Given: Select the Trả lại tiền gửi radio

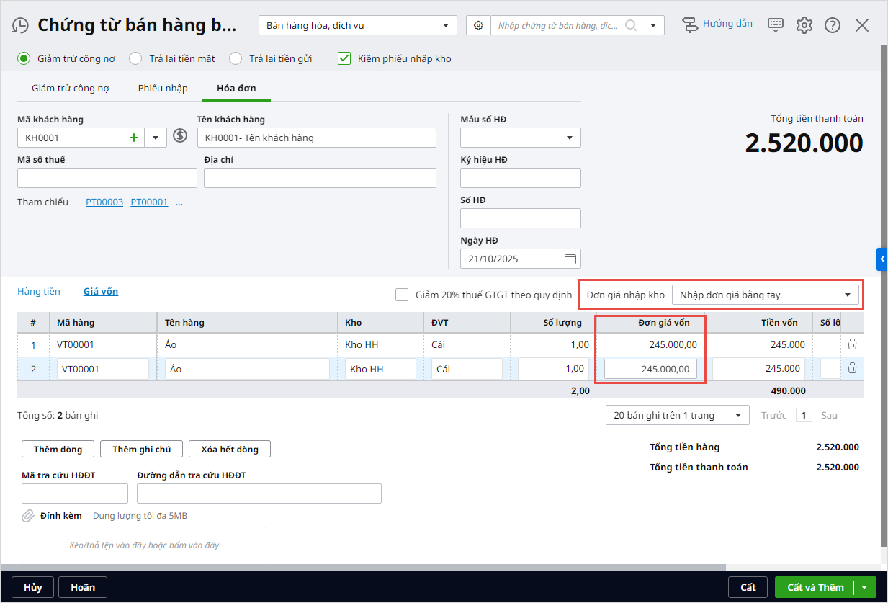Looking at the screenshot, I should point(236,58).
